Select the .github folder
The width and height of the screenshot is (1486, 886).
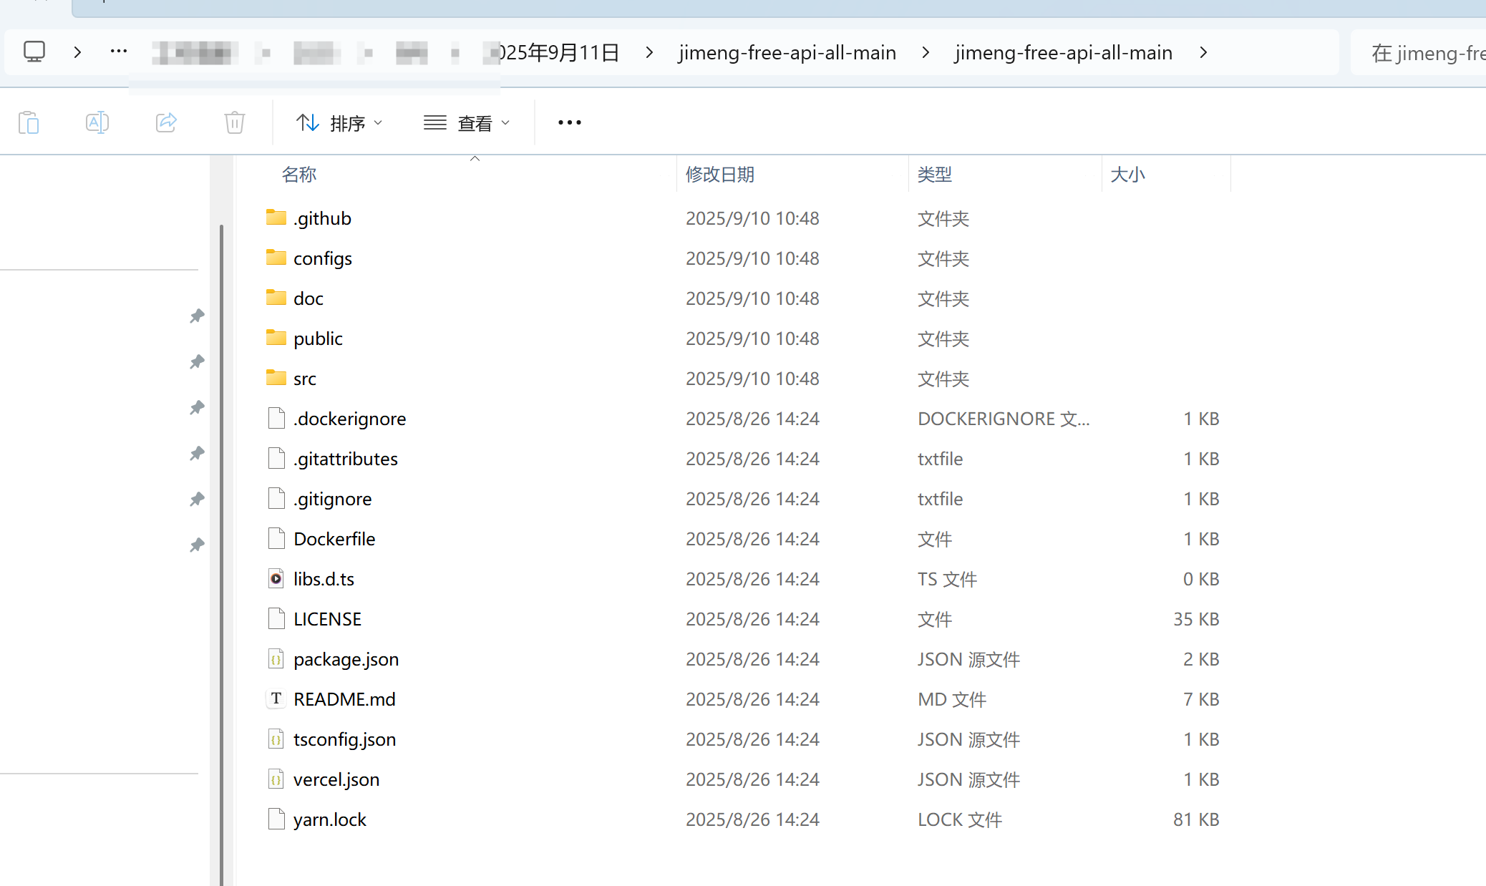pos(322,218)
